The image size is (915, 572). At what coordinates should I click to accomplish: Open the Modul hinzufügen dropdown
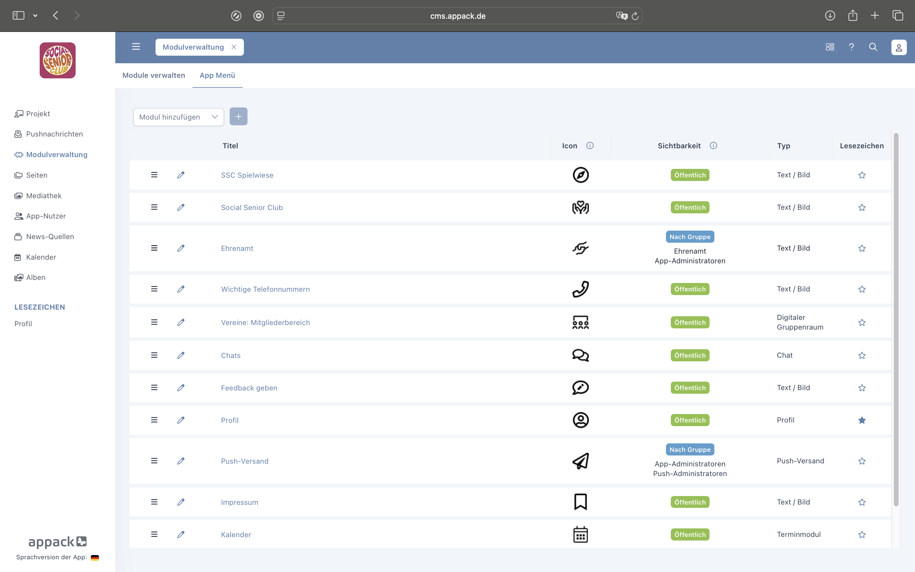coord(179,117)
